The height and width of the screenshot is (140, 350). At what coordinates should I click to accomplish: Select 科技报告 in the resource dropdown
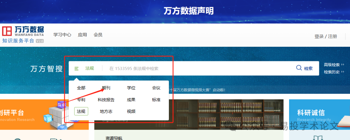(106, 100)
